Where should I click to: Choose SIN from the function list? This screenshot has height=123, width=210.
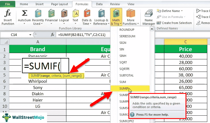(122, 49)
